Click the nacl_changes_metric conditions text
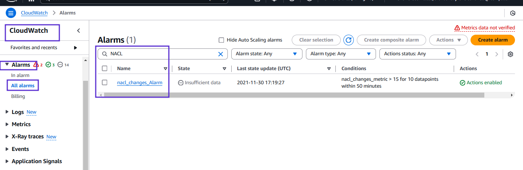The height and width of the screenshot is (170, 523). [x=390, y=83]
